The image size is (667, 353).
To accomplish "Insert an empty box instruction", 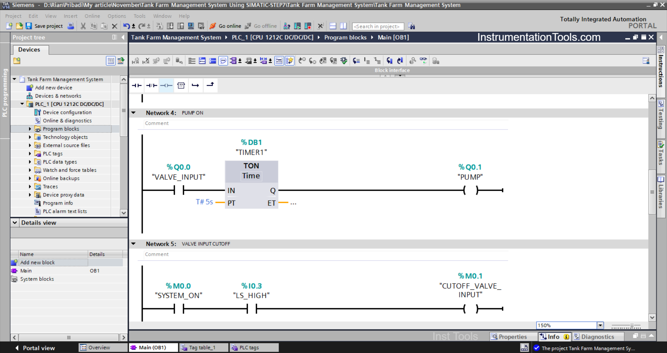I will coord(181,85).
